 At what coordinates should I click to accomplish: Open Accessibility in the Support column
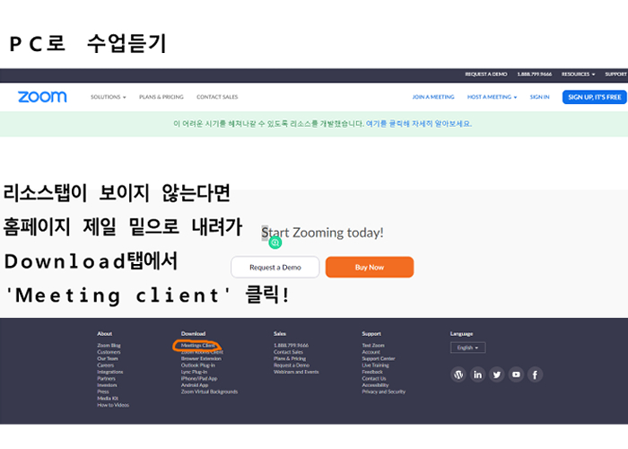click(375, 385)
